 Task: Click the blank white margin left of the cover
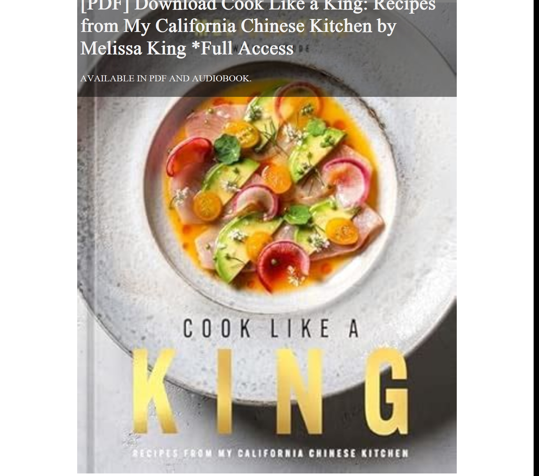[38, 237]
